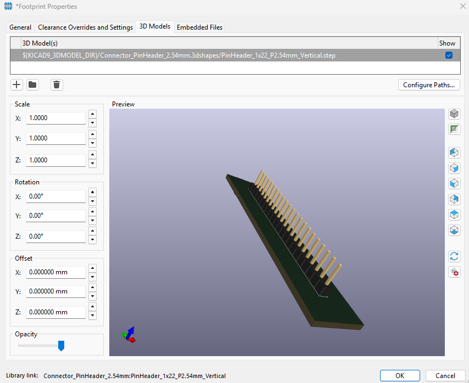Screen dimensions: 469x383
Task: Switch to the Embedded Files tab
Action: pos(199,27)
